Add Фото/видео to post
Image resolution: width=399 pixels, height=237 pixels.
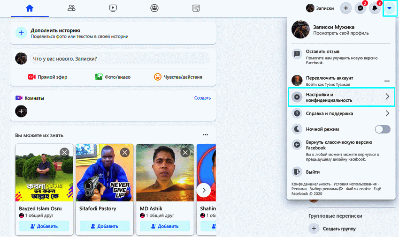point(113,77)
